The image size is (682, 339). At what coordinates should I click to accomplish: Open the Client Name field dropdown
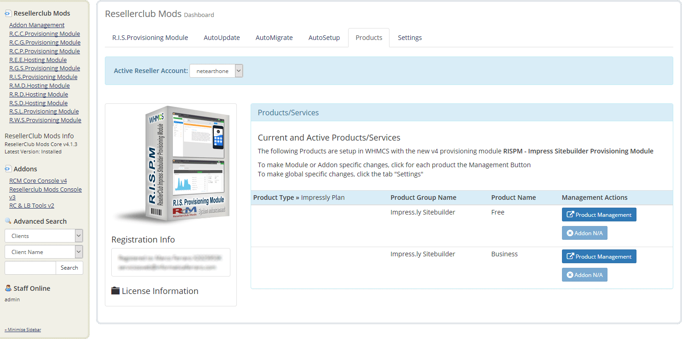pyautogui.click(x=44, y=252)
